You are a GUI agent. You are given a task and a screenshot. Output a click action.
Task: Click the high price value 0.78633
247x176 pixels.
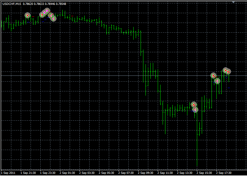coord(39,4)
